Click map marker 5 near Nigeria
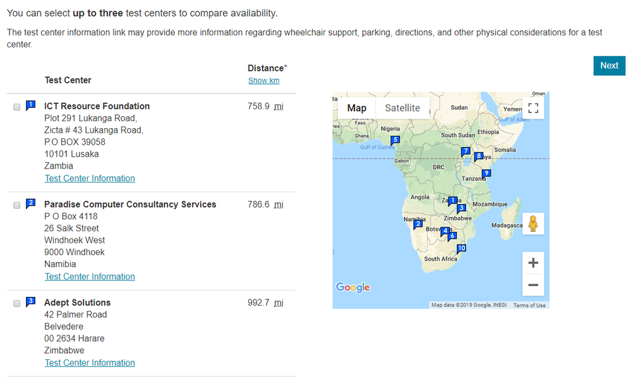Screen dimensions: 631x379 pos(395,140)
